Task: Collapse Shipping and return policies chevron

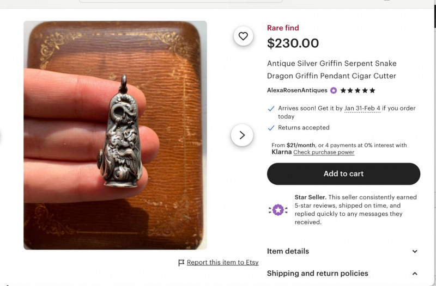Action: click(x=415, y=273)
